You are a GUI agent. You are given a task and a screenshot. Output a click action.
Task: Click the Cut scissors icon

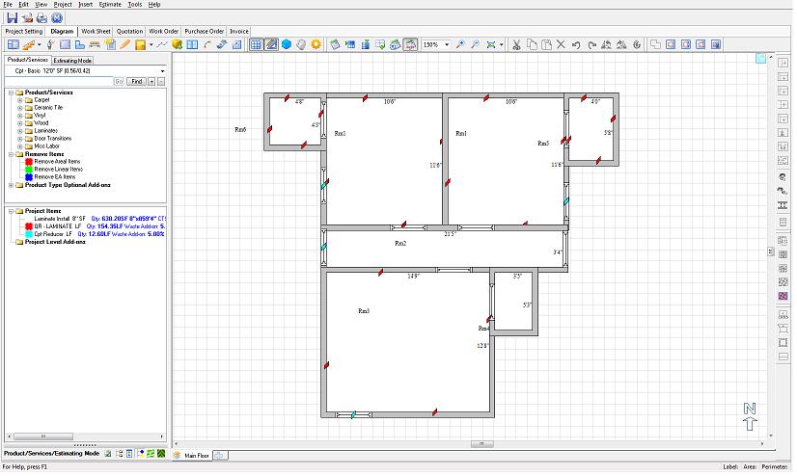(516, 44)
